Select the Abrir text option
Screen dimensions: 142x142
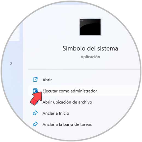click(47, 80)
